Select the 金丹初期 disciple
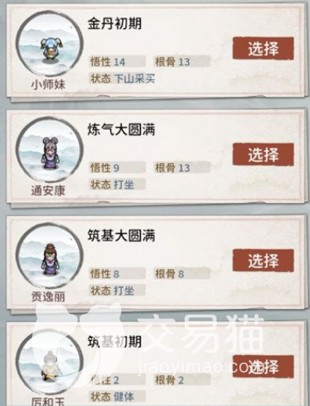The height and width of the screenshot is (406, 310). [x=263, y=49]
